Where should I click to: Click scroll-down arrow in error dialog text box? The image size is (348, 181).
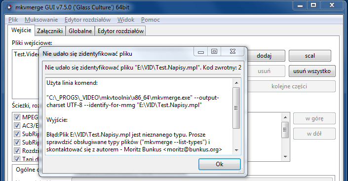coord(236,150)
